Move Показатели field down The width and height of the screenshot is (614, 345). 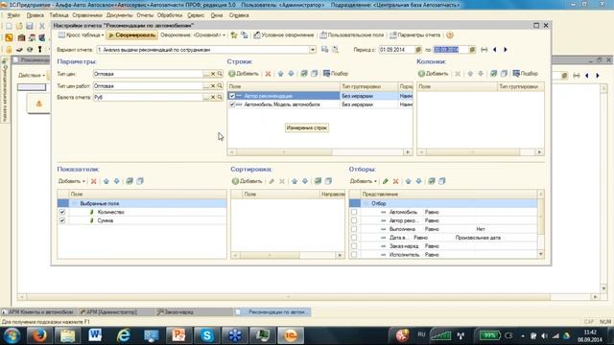pos(117,181)
